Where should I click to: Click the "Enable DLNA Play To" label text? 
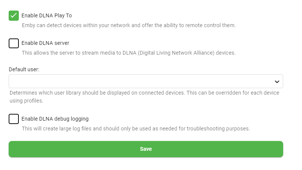click(x=47, y=15)
